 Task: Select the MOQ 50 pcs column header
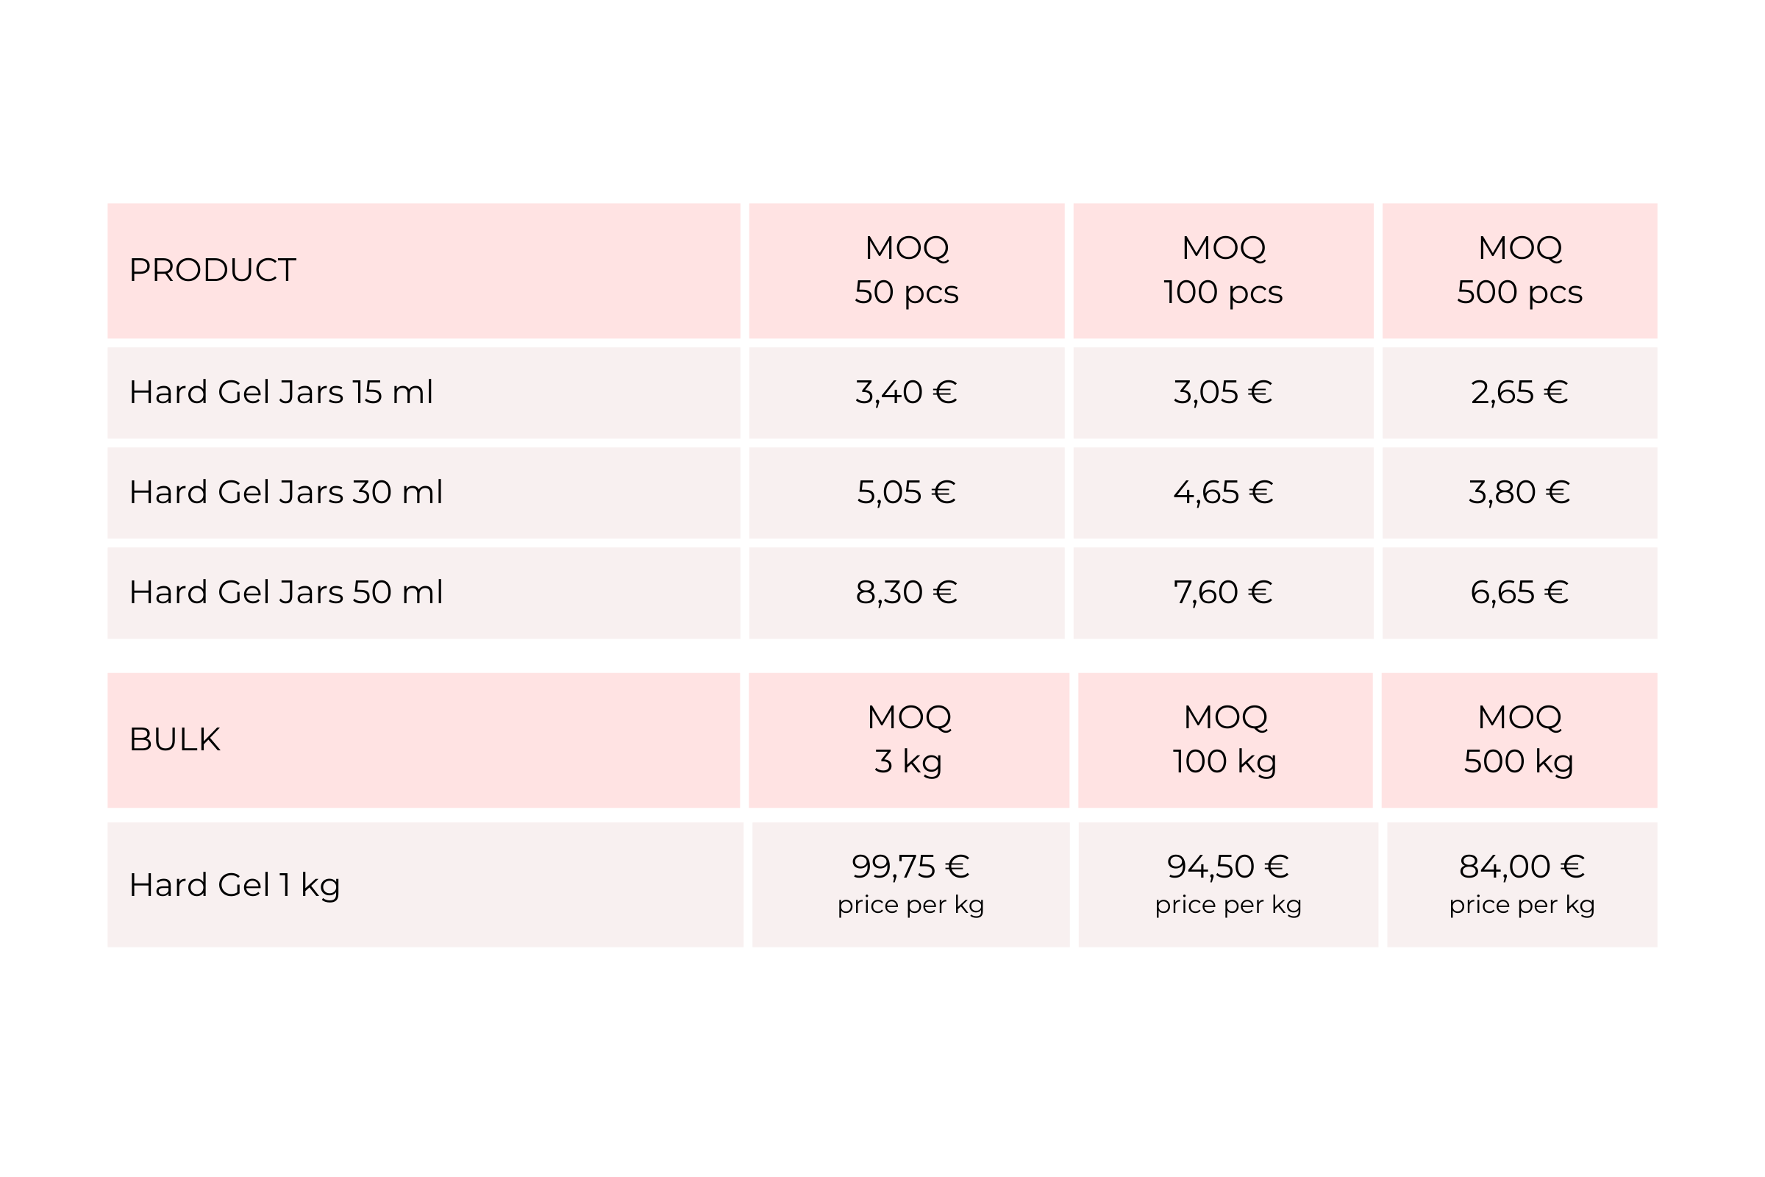click(906, 270)
